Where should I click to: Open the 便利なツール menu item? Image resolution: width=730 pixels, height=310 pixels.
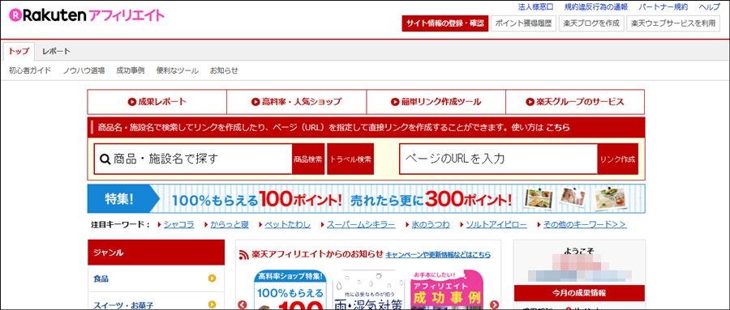(178, 70)
